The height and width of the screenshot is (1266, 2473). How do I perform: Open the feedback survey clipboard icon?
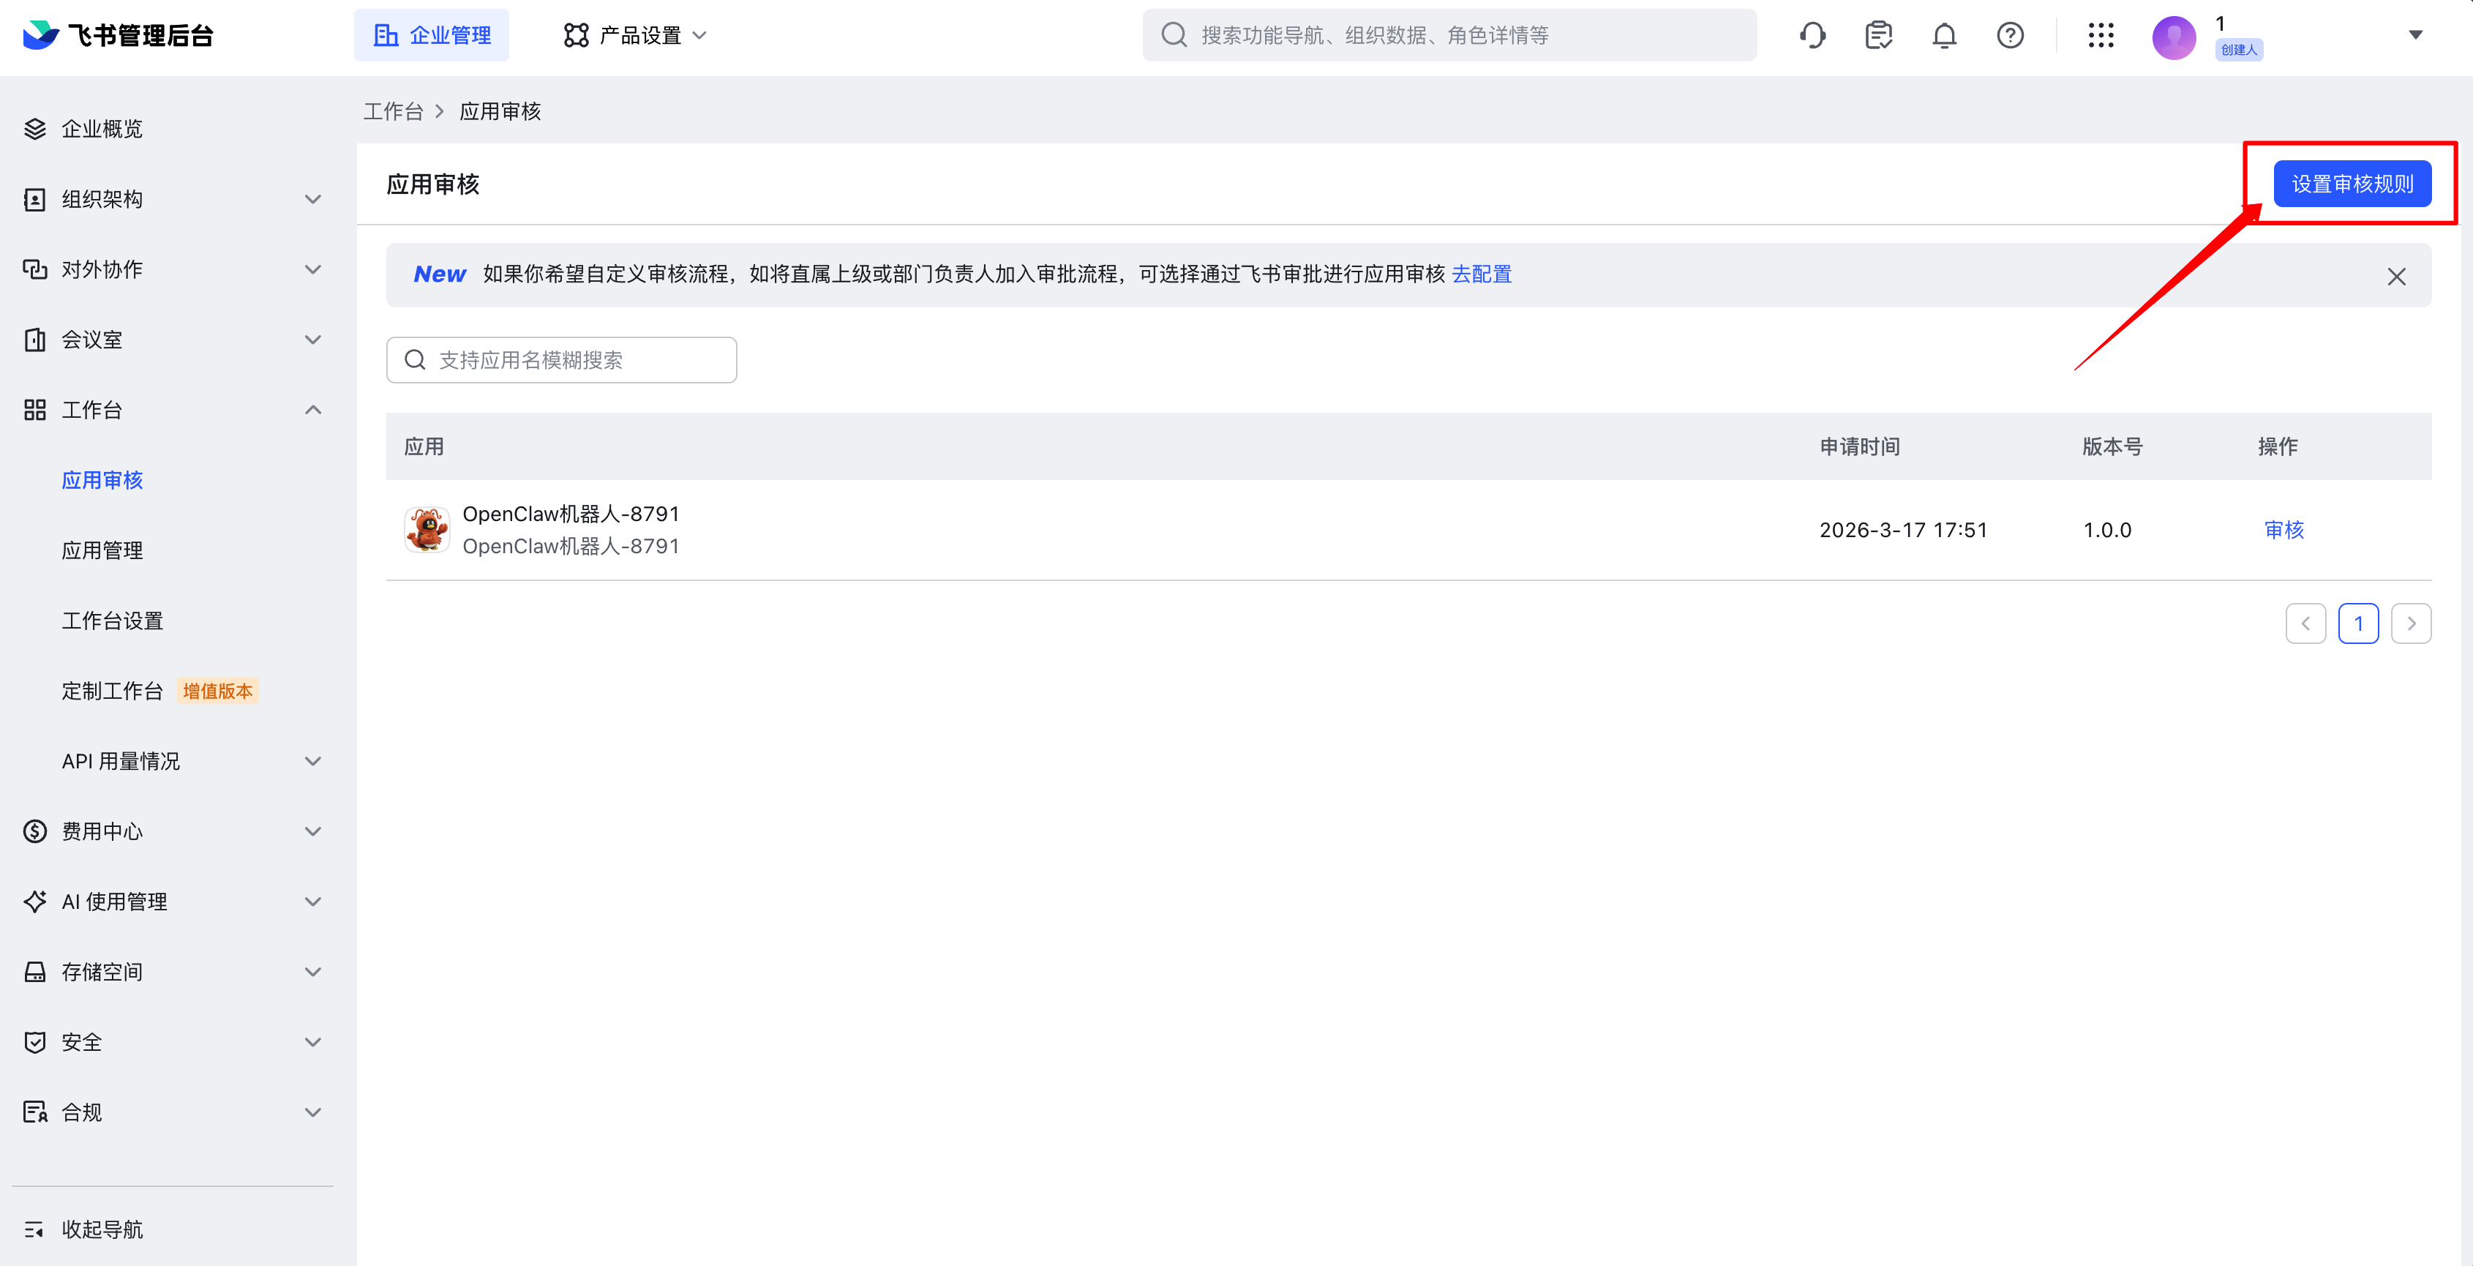pyautogui.click(x=1877, y=34)
